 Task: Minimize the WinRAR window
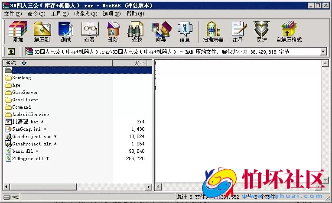[311, 6]
